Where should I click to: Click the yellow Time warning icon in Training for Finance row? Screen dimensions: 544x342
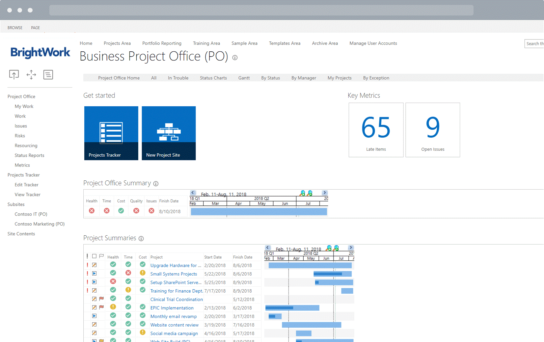(128, 290)
